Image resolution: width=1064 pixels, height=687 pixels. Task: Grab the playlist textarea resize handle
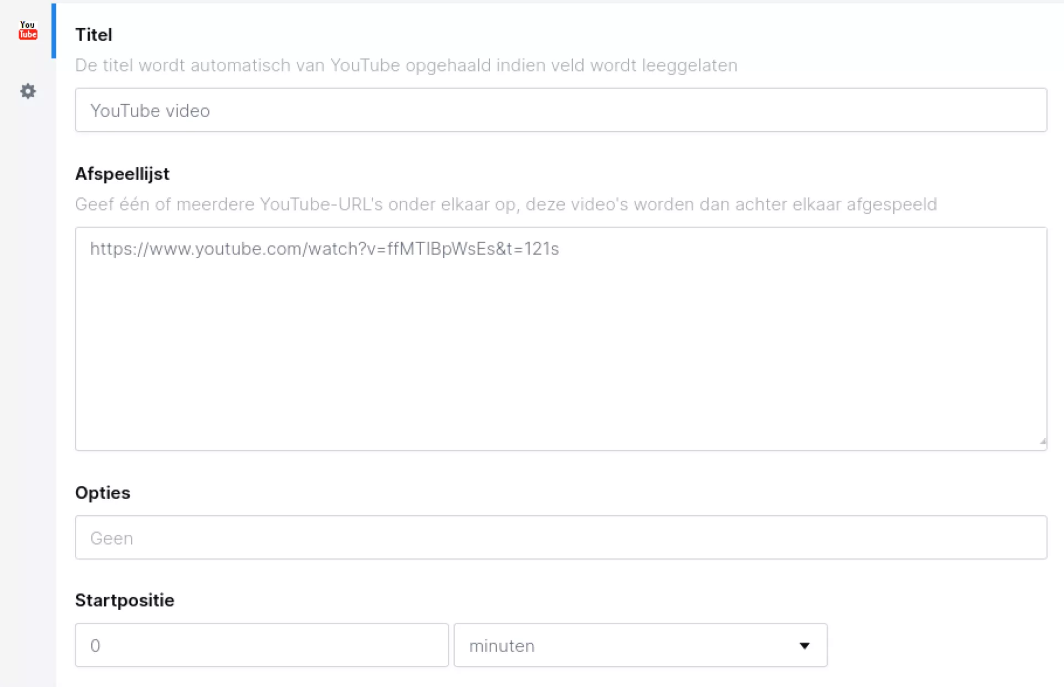(1042, 442)
